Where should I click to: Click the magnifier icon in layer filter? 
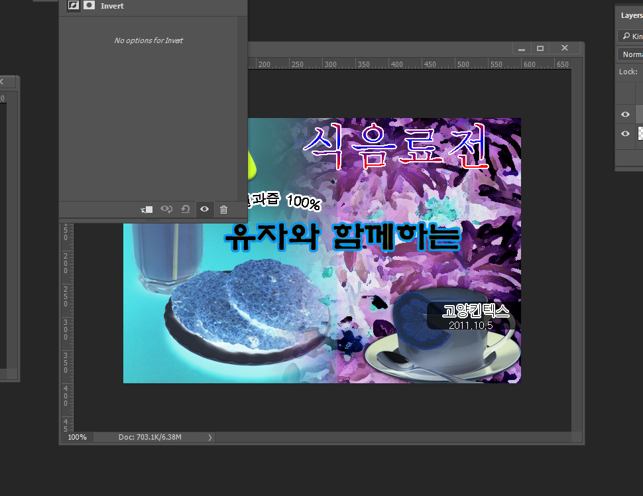pyautogui.click(x=626, y=36)
